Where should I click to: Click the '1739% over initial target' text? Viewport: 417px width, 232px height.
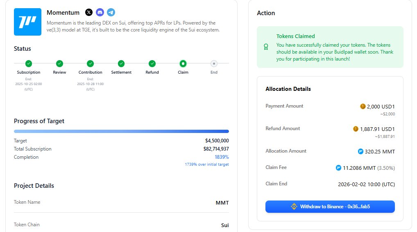coord(207,164)
